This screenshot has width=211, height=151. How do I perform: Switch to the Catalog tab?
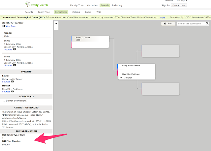(x=76, y=12)
